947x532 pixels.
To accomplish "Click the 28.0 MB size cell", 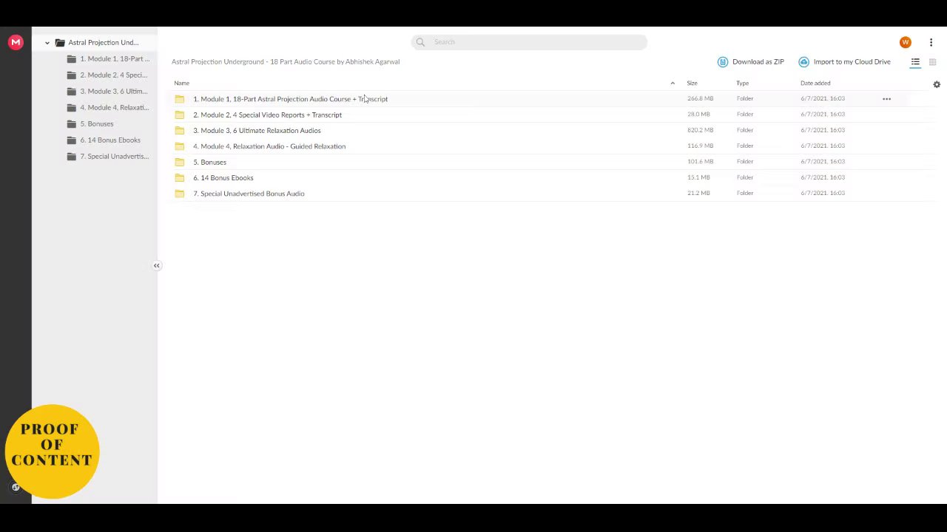I will [x=698, y=115].
